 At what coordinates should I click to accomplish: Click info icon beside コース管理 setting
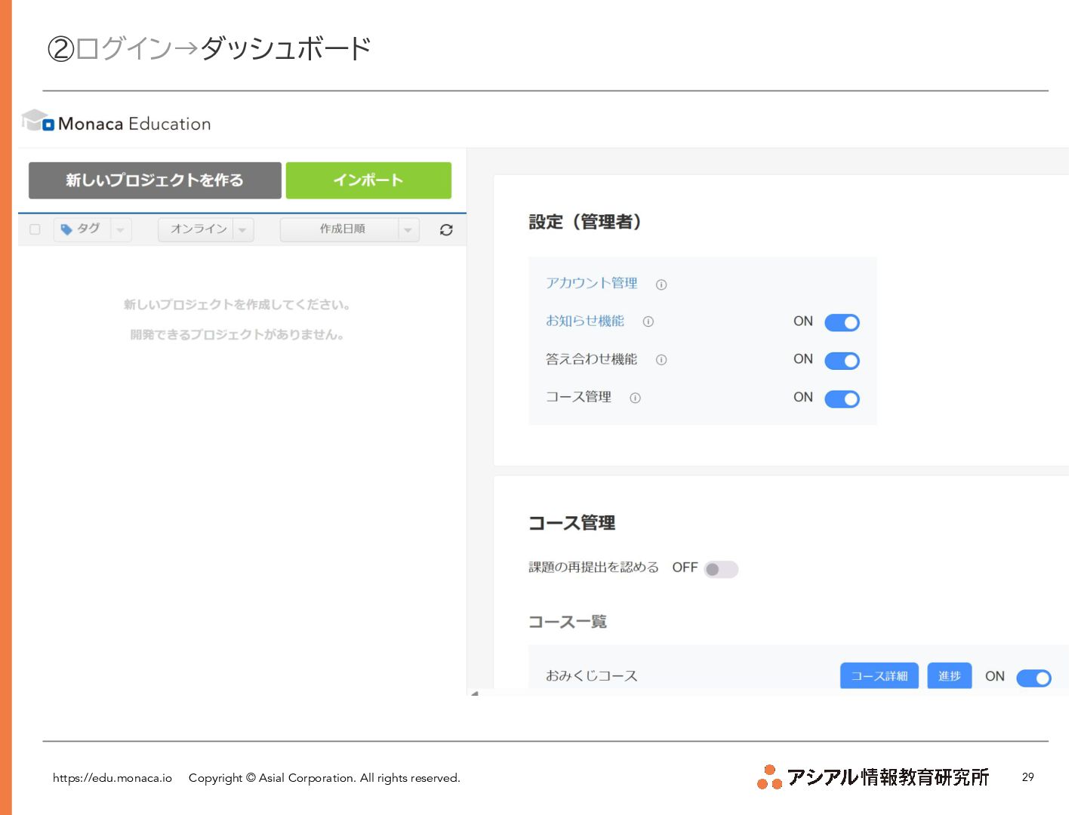[x=636, y=398]
